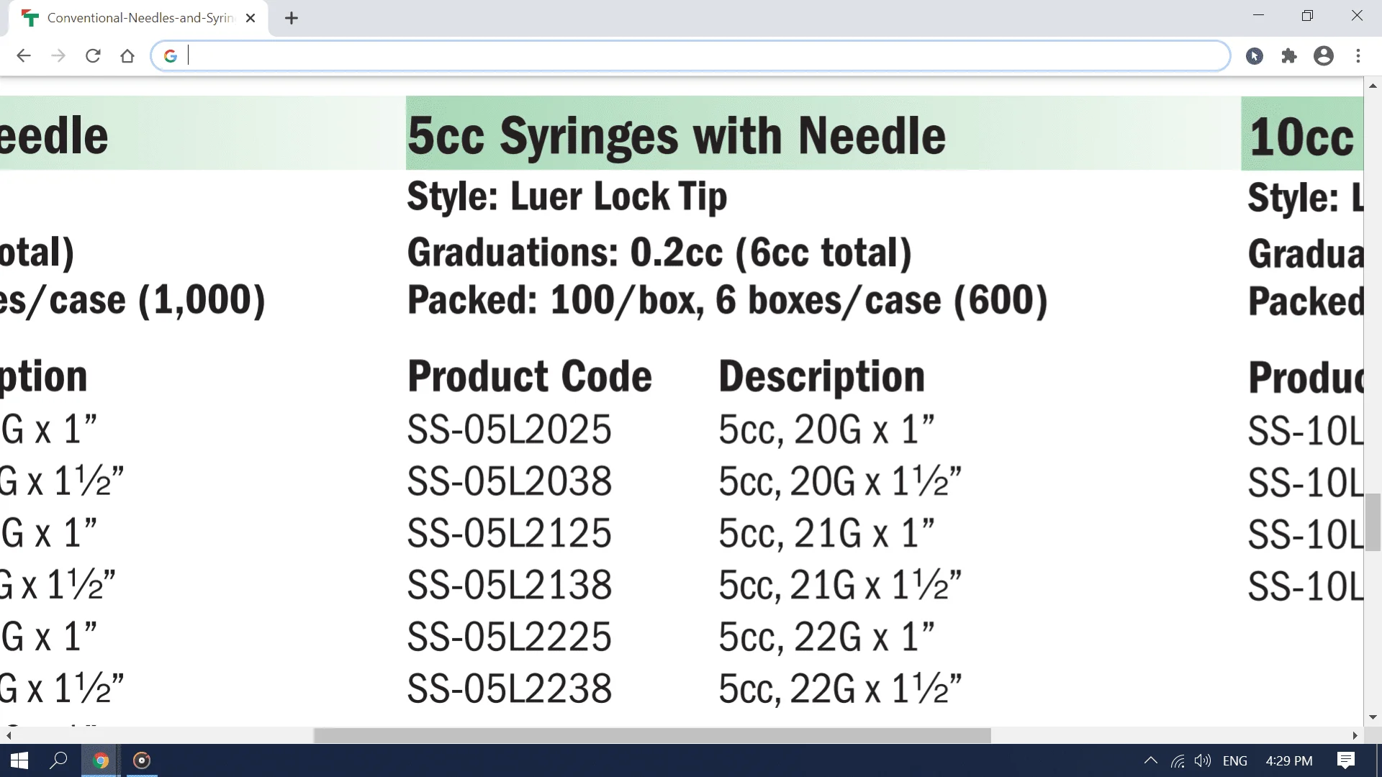
Task: Open the Windows Start menu
Action: pos(19,760)
